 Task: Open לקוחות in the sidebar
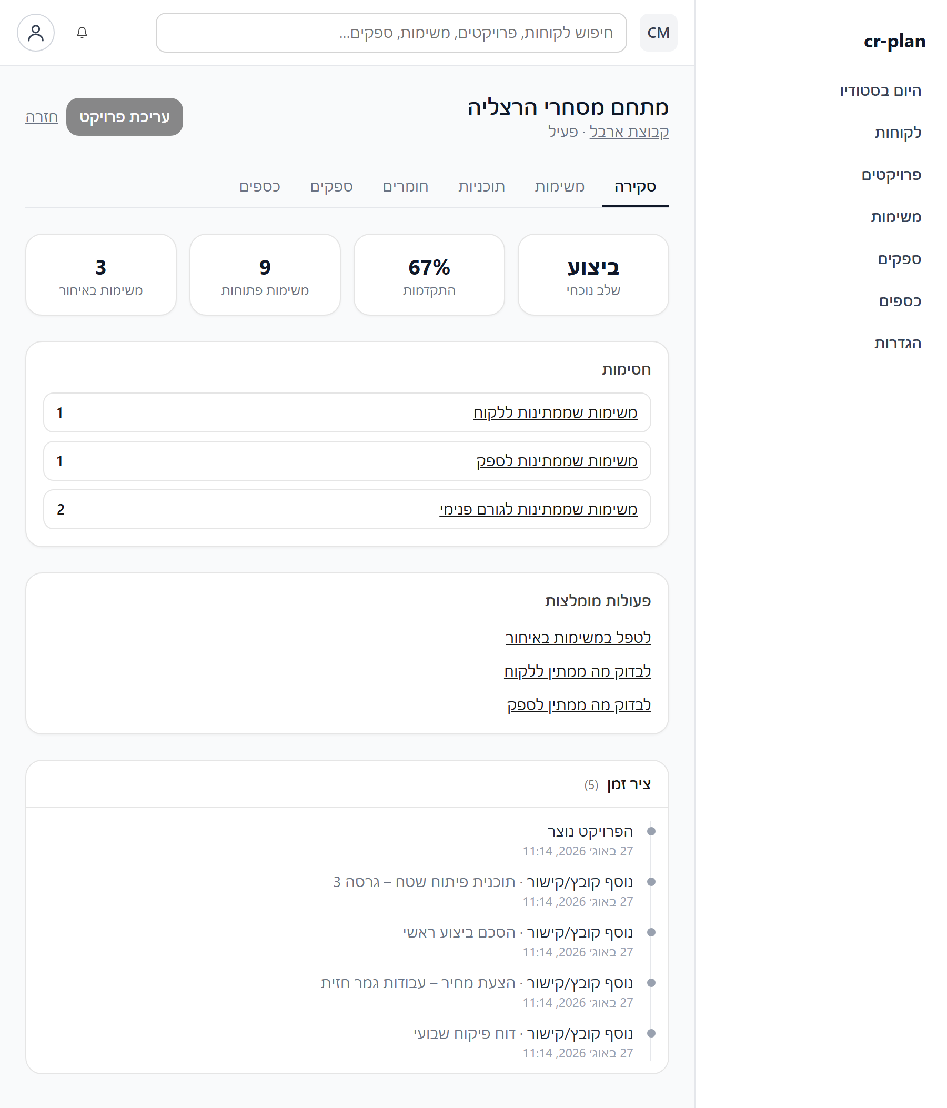coord(898,133)
